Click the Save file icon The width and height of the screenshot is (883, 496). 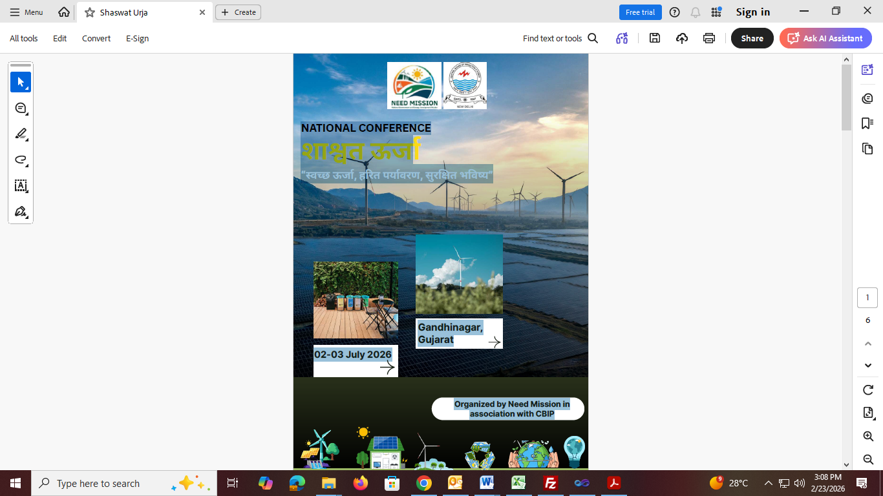pyautogui.click(x=655, y=38)
